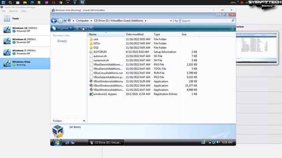Click the Vista network tray icon

214,142
